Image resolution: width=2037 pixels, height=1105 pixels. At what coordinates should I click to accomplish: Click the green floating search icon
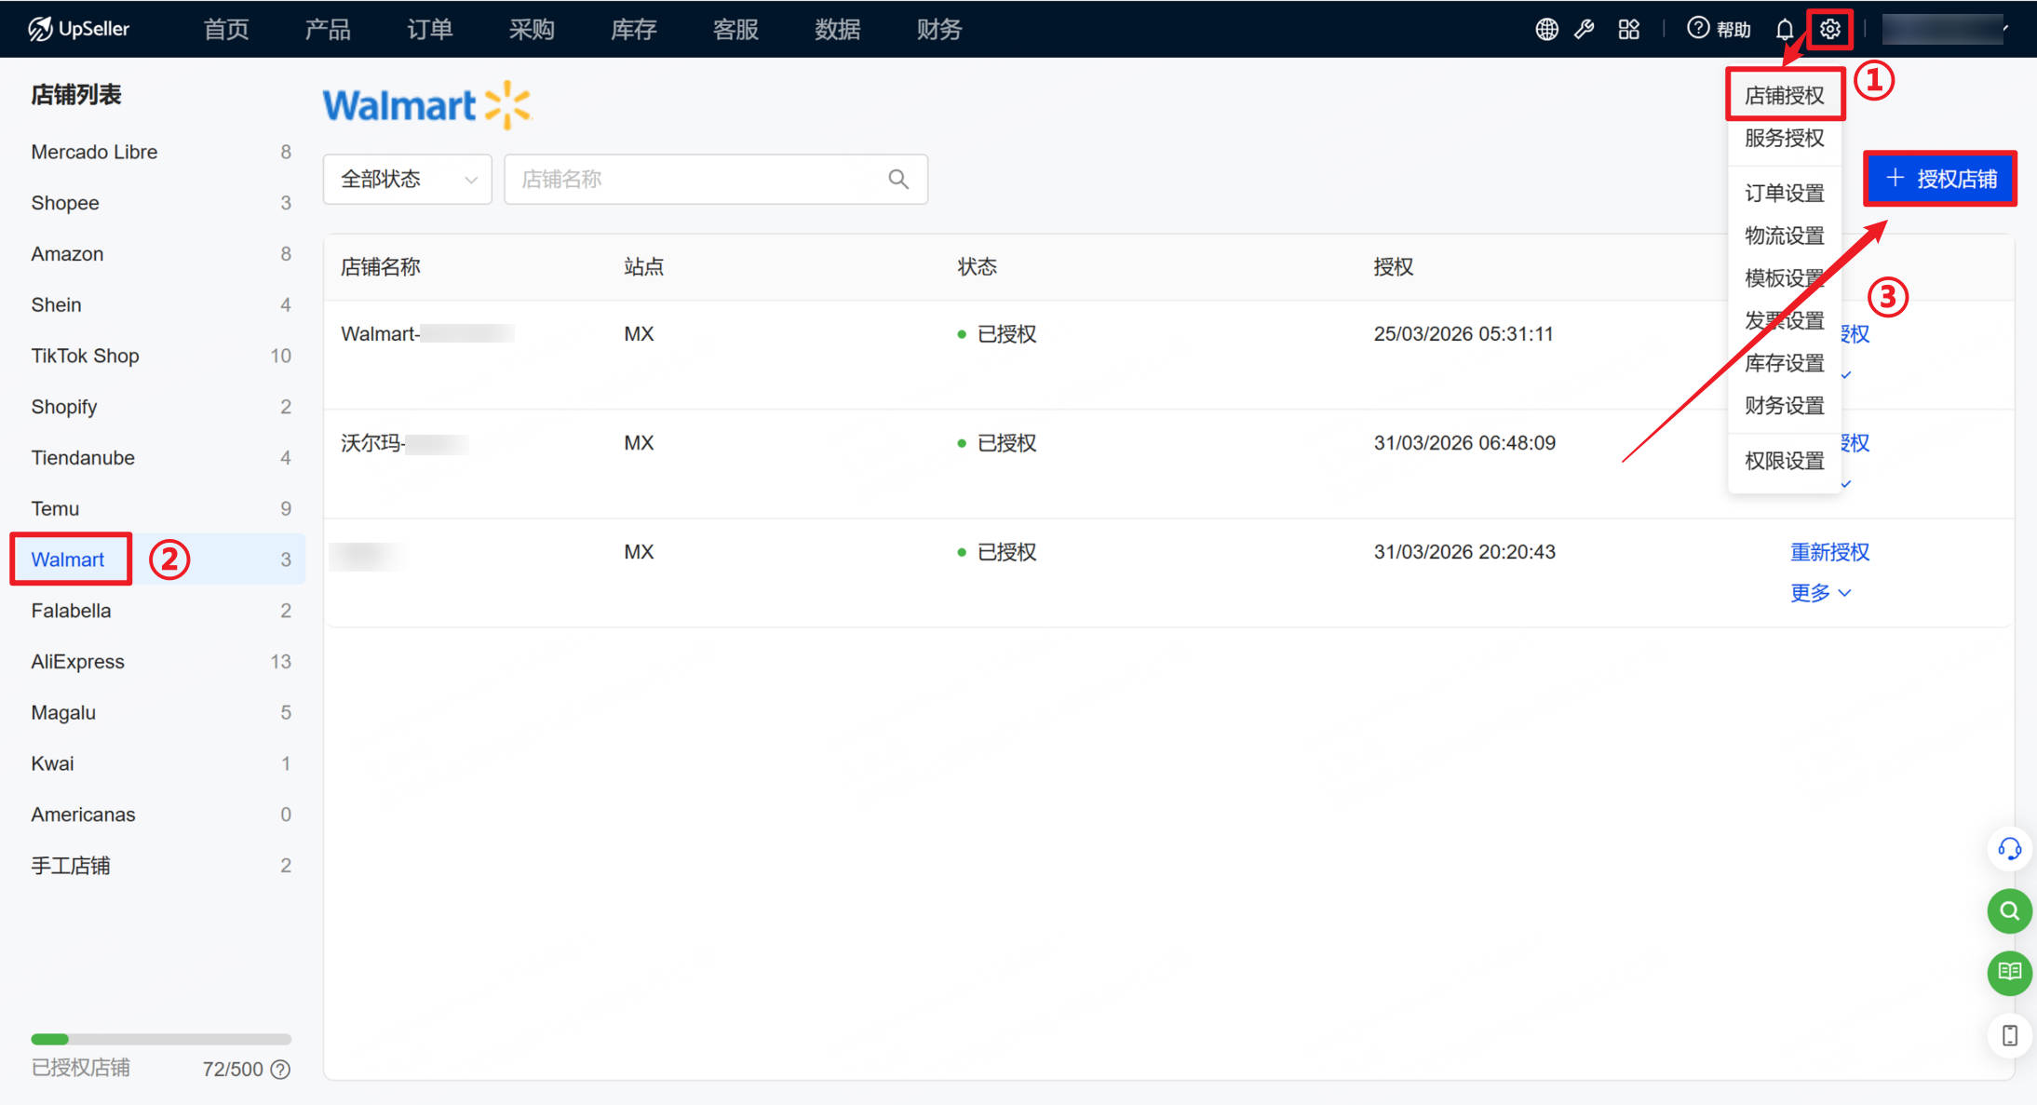coord(2009,911)
